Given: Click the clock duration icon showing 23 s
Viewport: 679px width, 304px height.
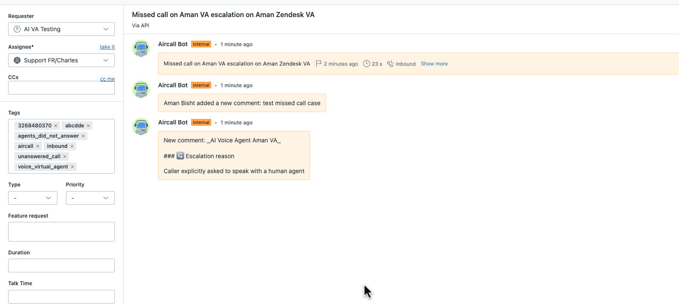Looking at the screenshot, I should click(367, 64).
